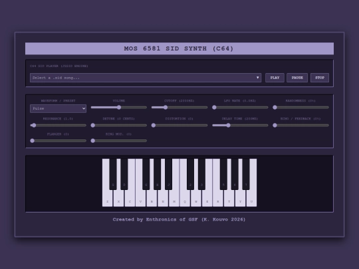Play the black piano key labeled H
This screenshot has height=269, width=359.
[157, 174]
